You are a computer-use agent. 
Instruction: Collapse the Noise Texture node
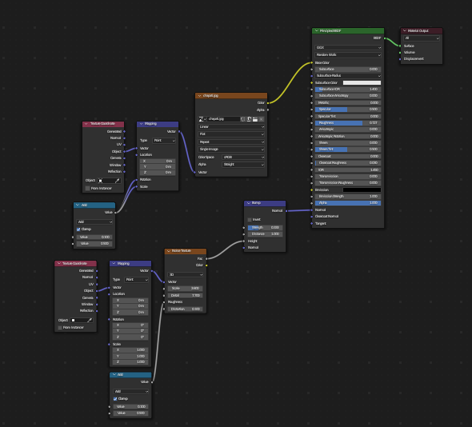coord(169,251)
